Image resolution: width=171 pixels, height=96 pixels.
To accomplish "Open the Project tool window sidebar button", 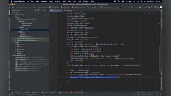I will 10,13.
